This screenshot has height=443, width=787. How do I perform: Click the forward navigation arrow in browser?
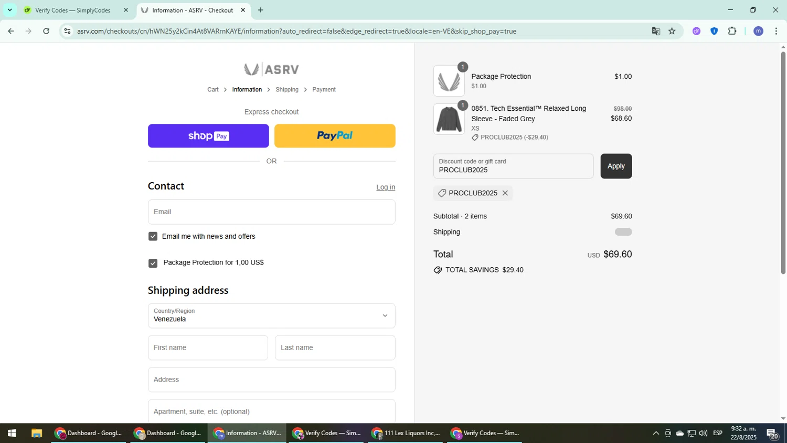[x=29, y=31]
